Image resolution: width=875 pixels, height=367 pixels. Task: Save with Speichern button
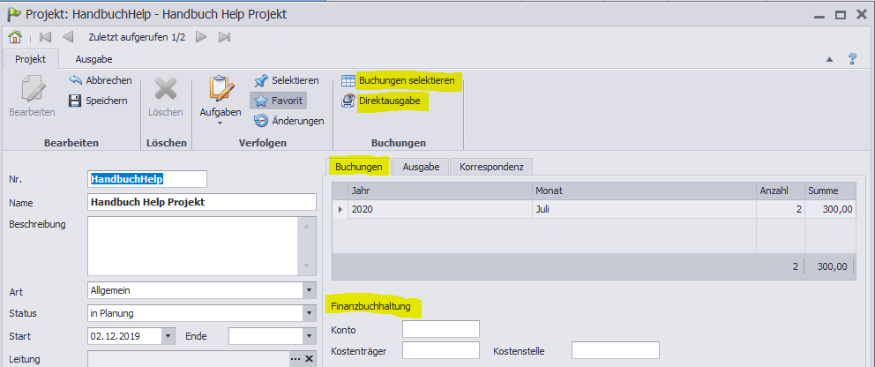(x=98, y=101)
